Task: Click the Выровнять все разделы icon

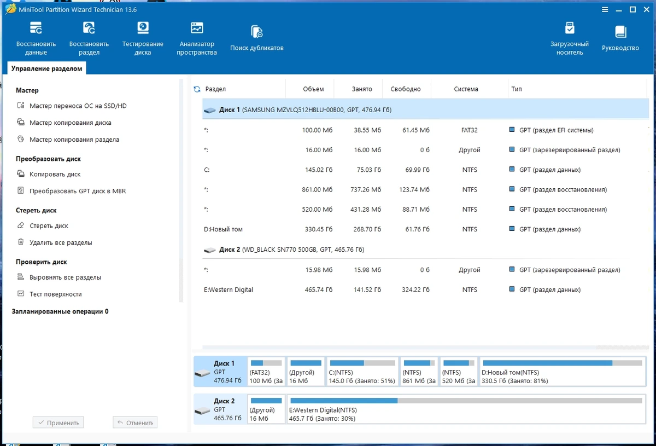Action: coord(21,277)
